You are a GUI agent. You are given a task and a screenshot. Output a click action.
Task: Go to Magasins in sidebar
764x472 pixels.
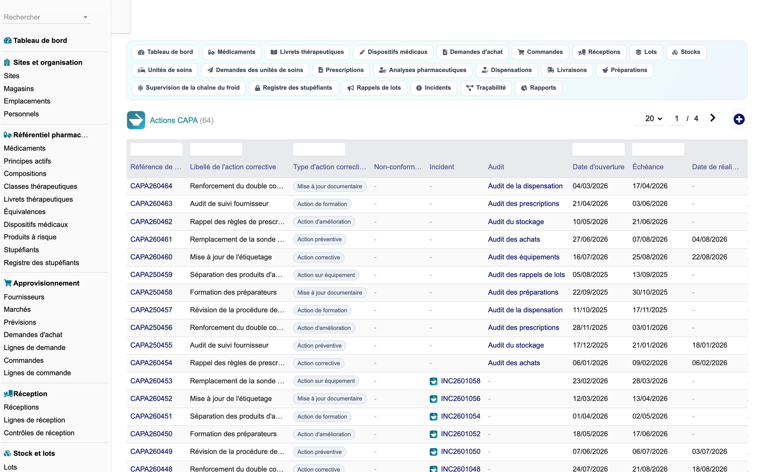[x=19, y=89]
